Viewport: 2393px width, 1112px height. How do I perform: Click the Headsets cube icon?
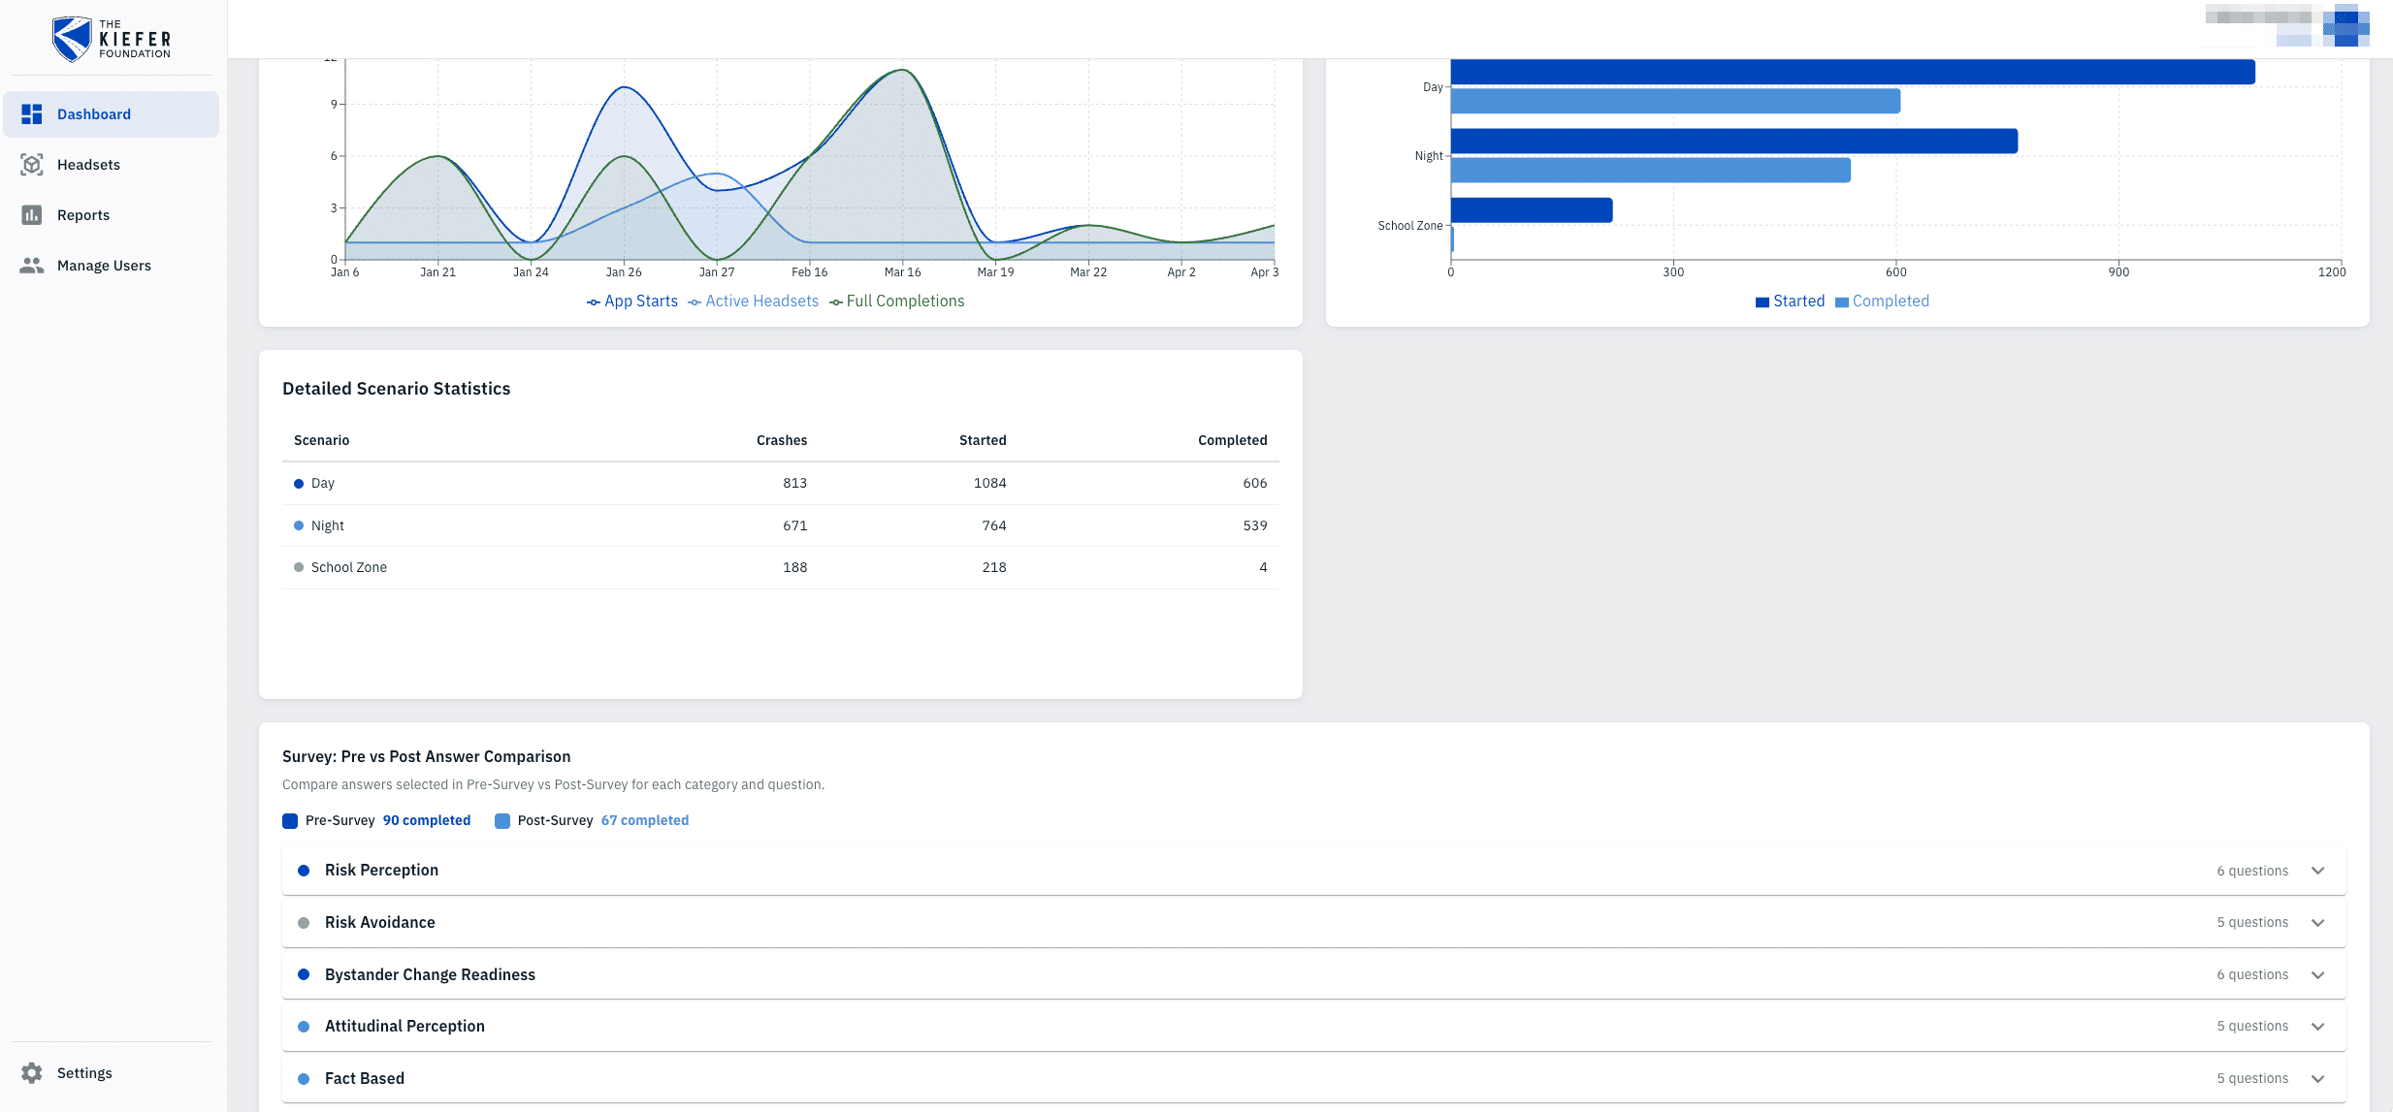[32, 165]
